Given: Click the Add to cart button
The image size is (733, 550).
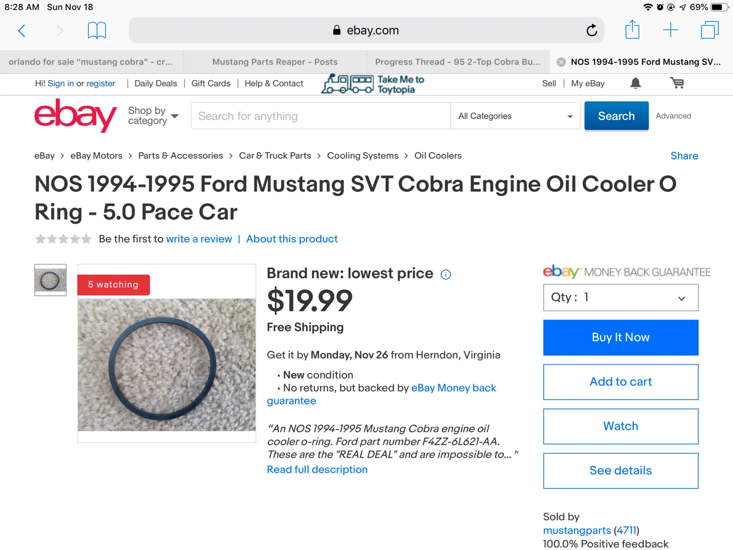Looking at the screenshot, I should 621,382.
